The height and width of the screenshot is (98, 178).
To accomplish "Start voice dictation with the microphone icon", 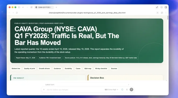I will click(x=127, y=90).
